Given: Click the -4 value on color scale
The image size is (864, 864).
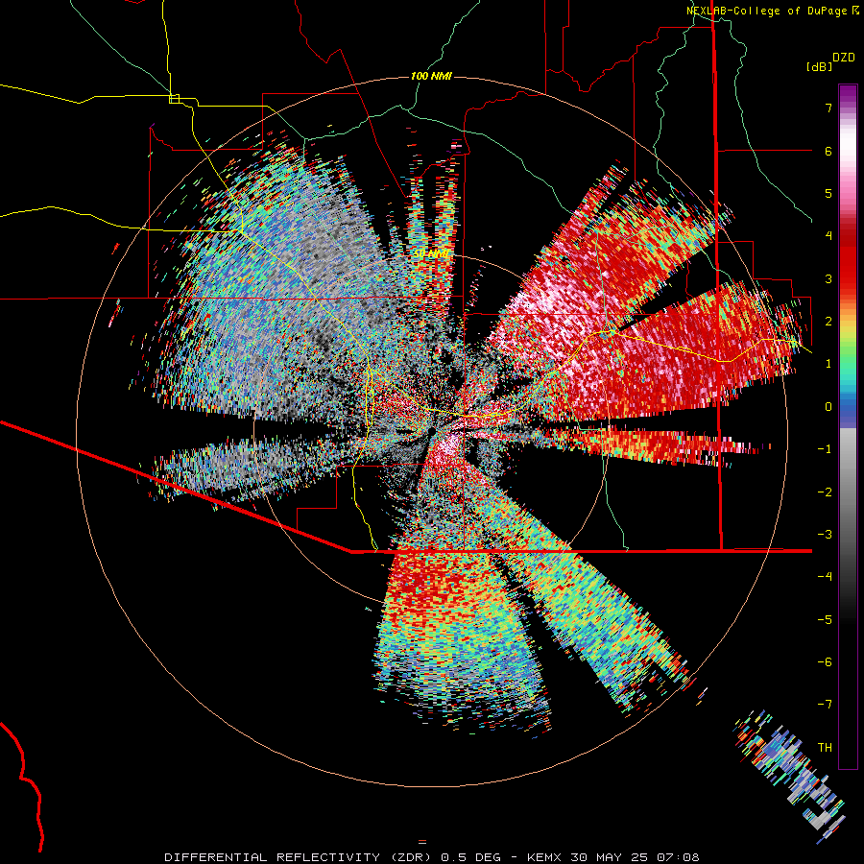Looking at the screenshot, I should [825, 577].
